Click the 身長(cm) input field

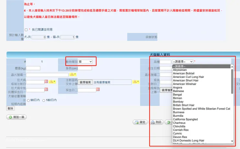(x=85, y=68)
